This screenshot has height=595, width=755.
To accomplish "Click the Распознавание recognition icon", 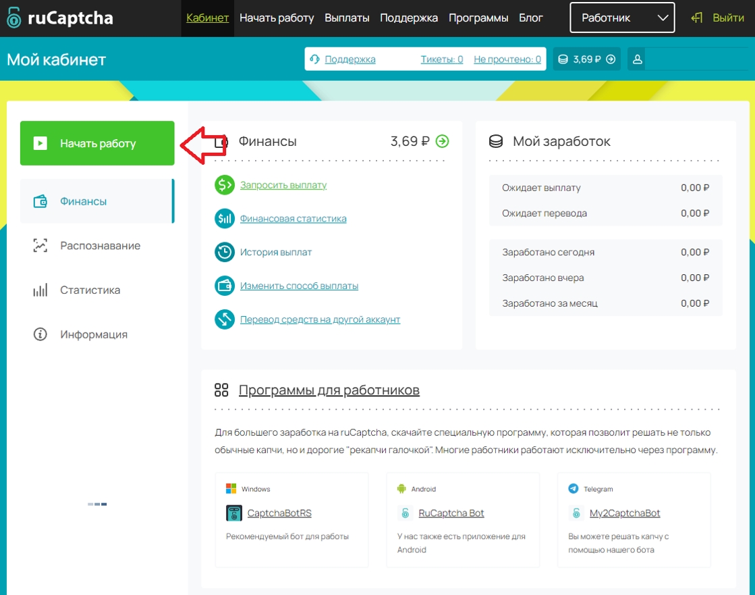I will click(40, 245).
